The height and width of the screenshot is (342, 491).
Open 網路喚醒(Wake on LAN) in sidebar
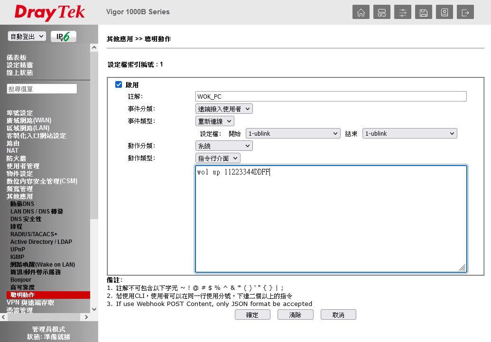pyautogui.click(x=43, y=265)
